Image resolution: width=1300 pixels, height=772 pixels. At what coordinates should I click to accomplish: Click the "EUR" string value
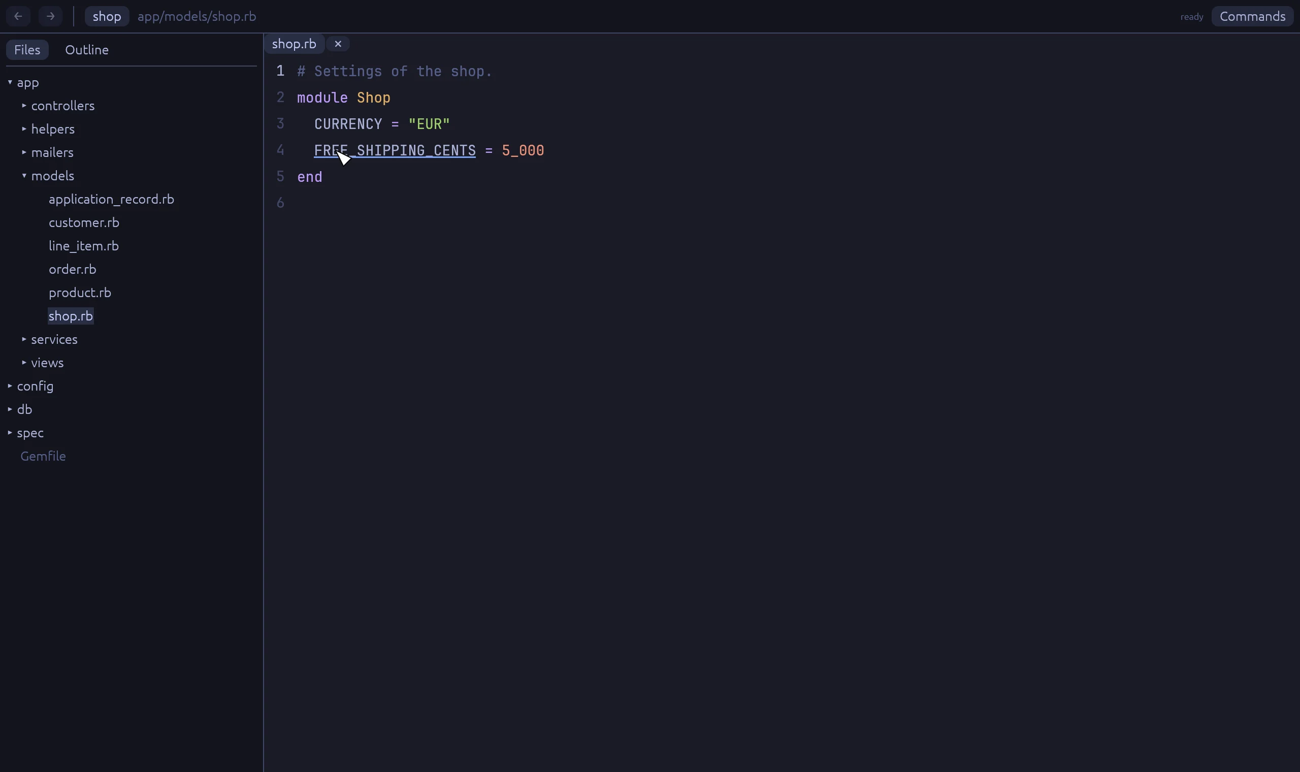coord(429,124)
